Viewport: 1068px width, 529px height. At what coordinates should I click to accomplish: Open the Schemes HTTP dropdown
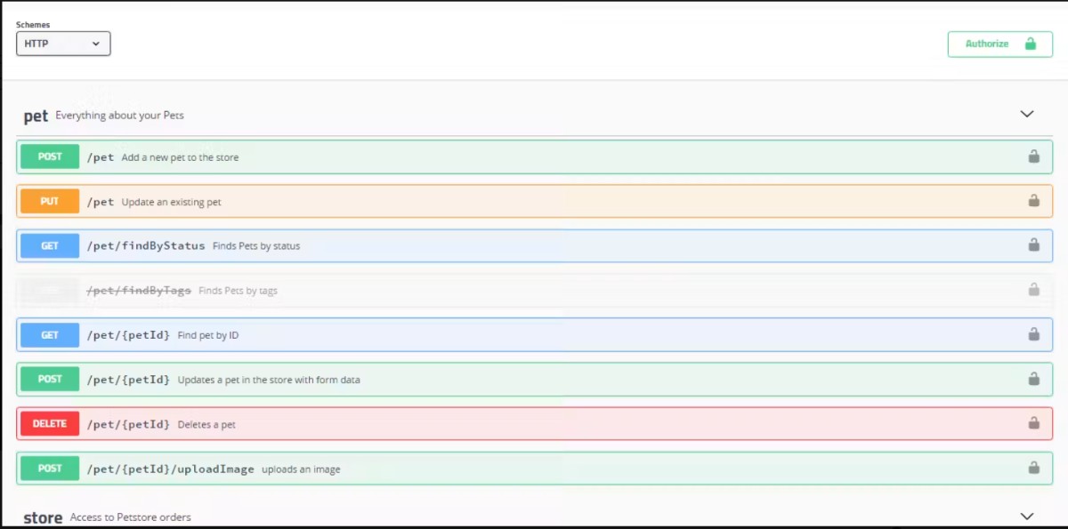[x=63, y=44]
